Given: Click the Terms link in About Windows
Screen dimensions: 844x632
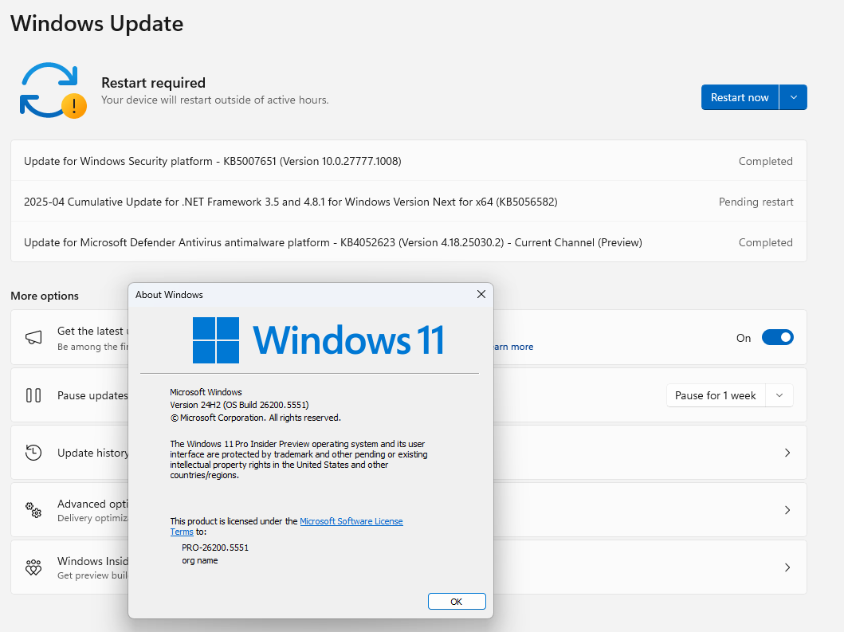Looking at the screenshot, I should (x=182, y=532).
